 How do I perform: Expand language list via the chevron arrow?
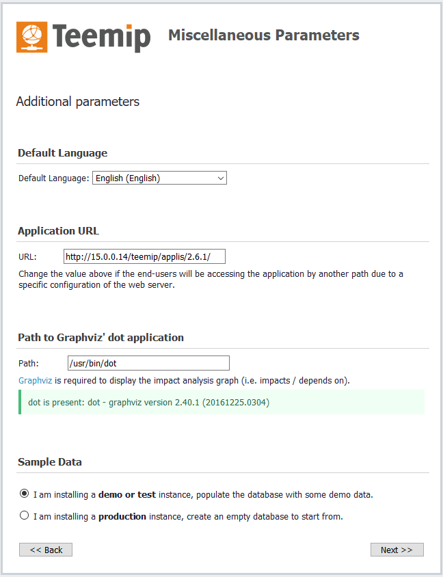pos(220,178)
